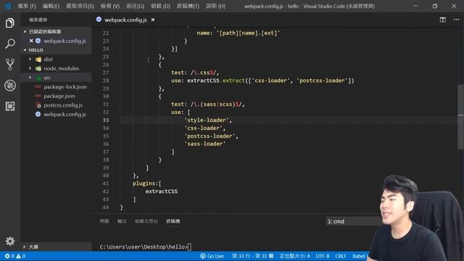Screen dimensions: 464x261
Task: Open the Debug view icon
Action: click(x=9, y=86)
